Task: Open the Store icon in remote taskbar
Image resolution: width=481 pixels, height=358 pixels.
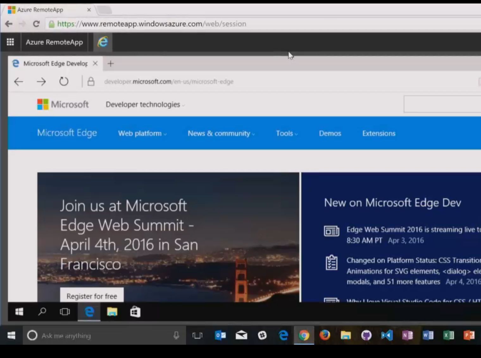Action: [x=135, y=312]
